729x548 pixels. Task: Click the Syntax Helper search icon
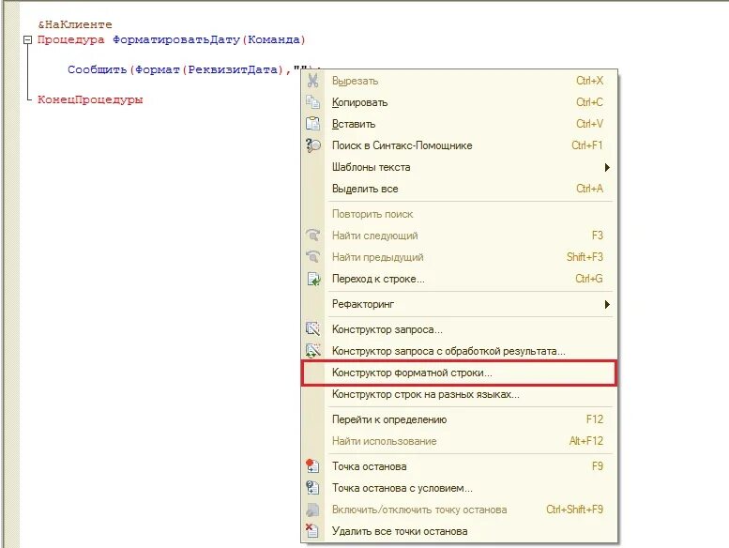(312, 145)
